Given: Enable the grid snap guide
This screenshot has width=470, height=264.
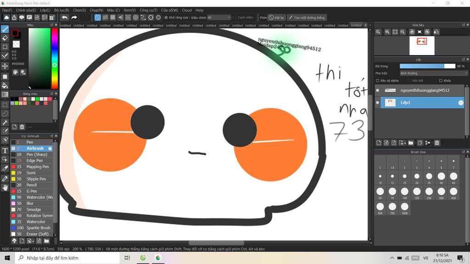Looking at the screenshot, I should [113, 17].
